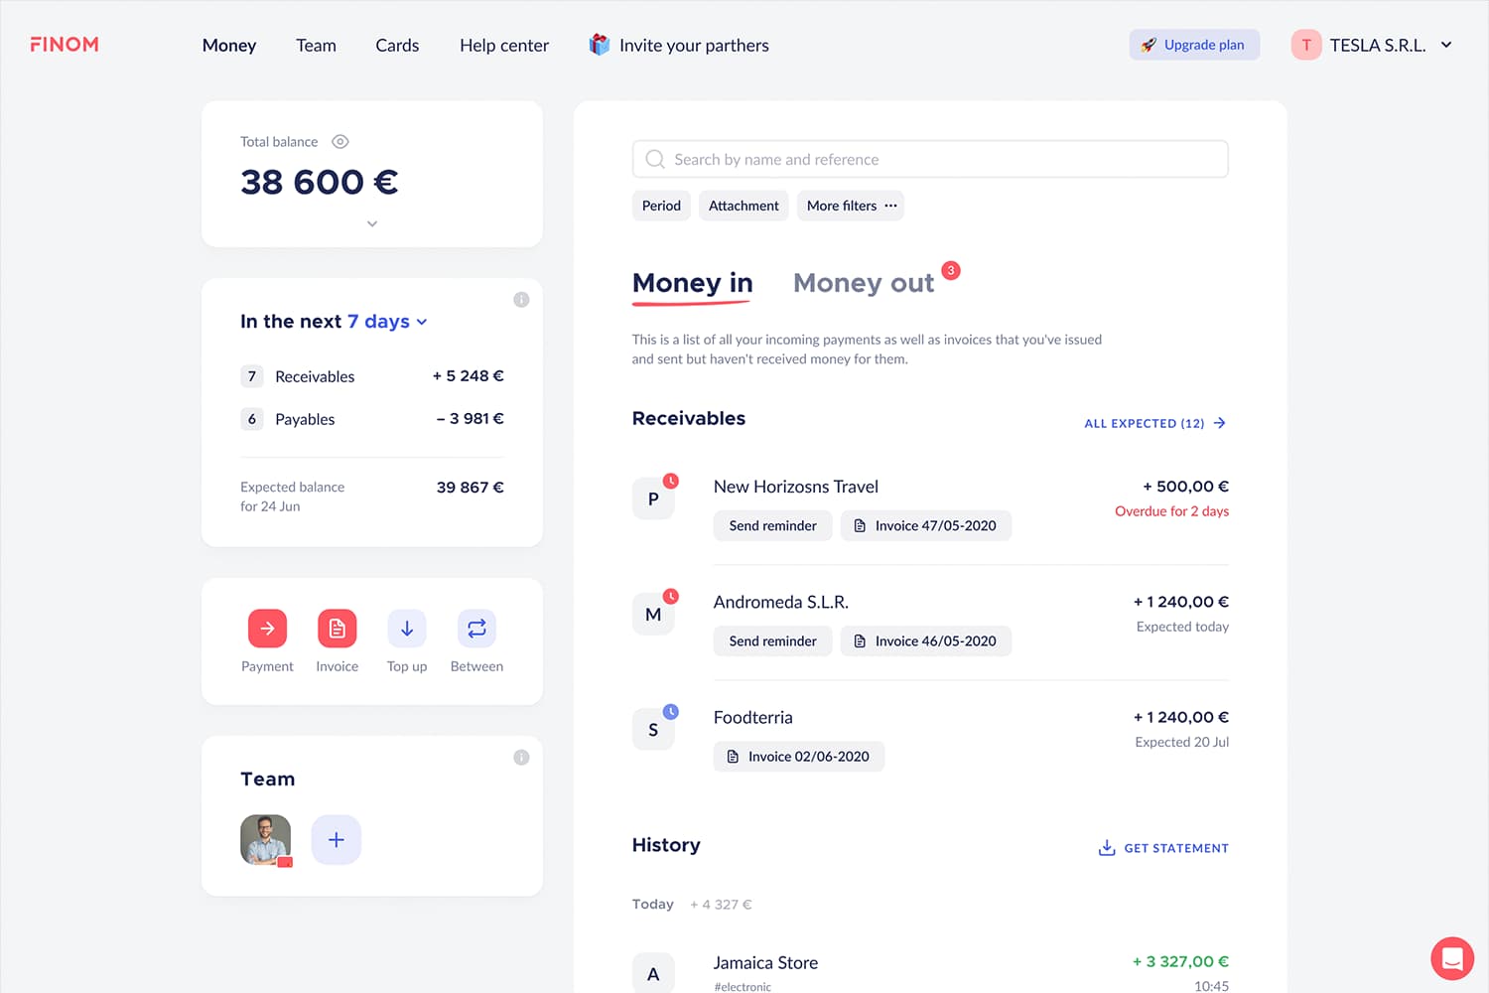
Task: Select the Top up icon
Action: coord(406,628)
